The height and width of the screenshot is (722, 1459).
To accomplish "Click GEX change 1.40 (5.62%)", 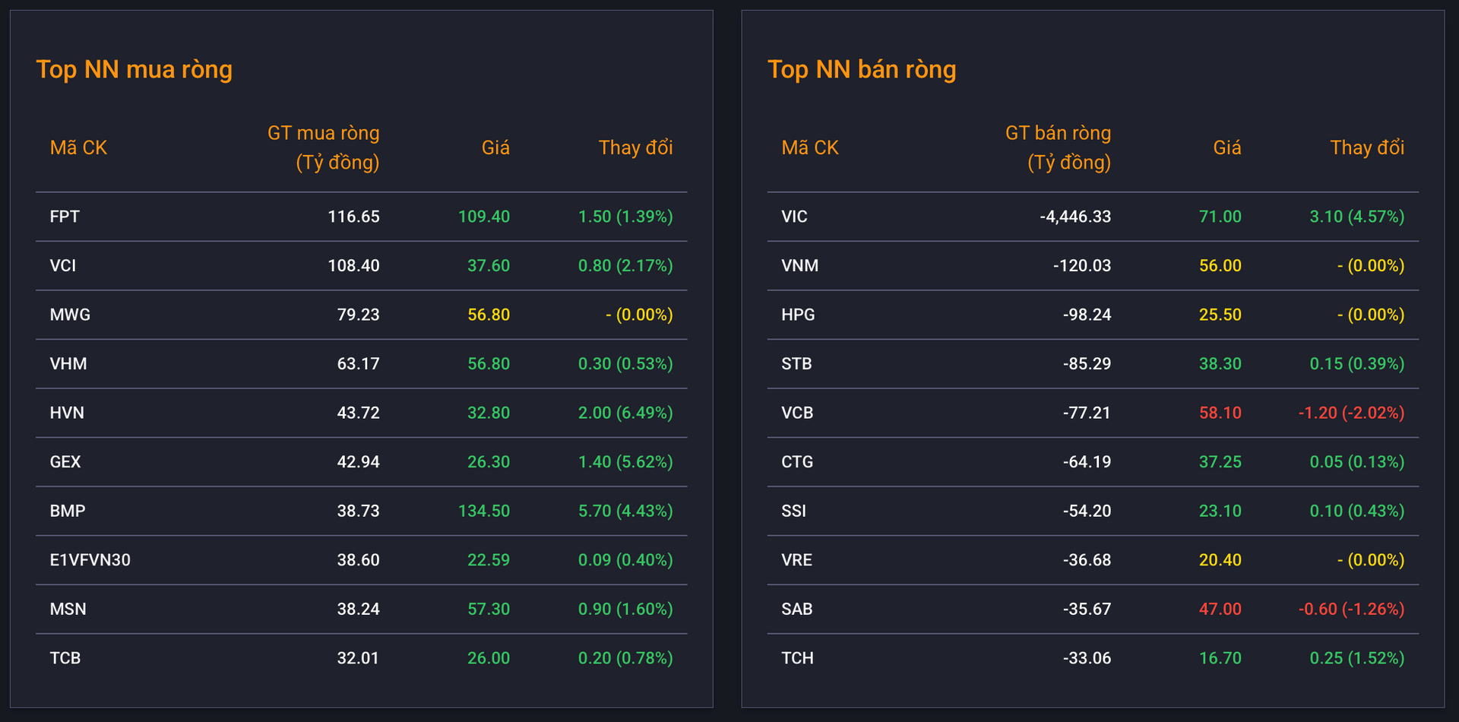I will 625,462.
